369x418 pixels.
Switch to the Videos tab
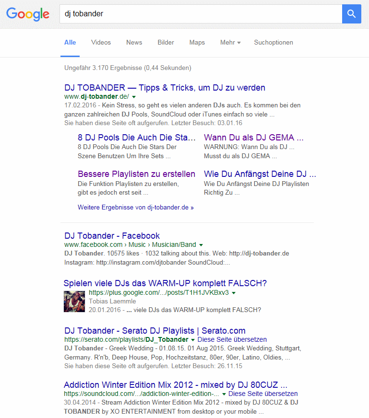101,42
